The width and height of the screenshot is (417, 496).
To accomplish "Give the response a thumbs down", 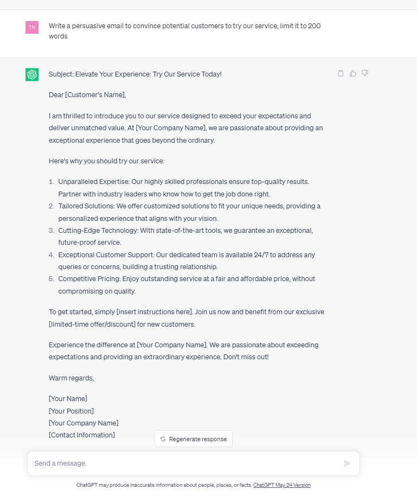I will [365, 73].
